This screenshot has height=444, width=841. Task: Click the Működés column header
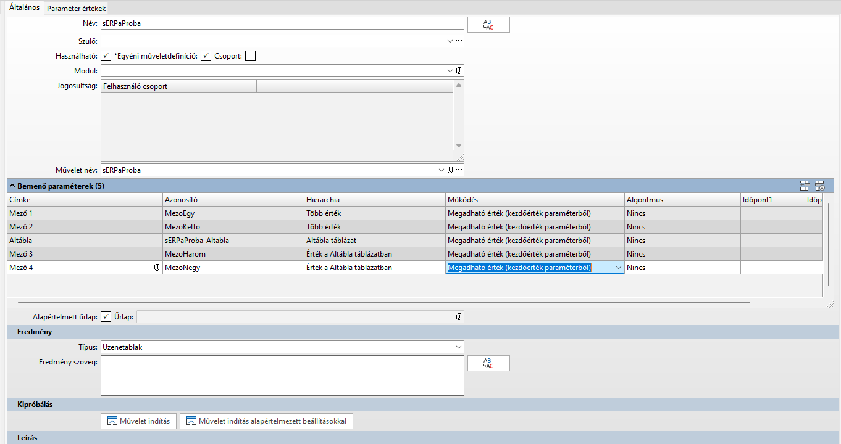tap(535, 200)
